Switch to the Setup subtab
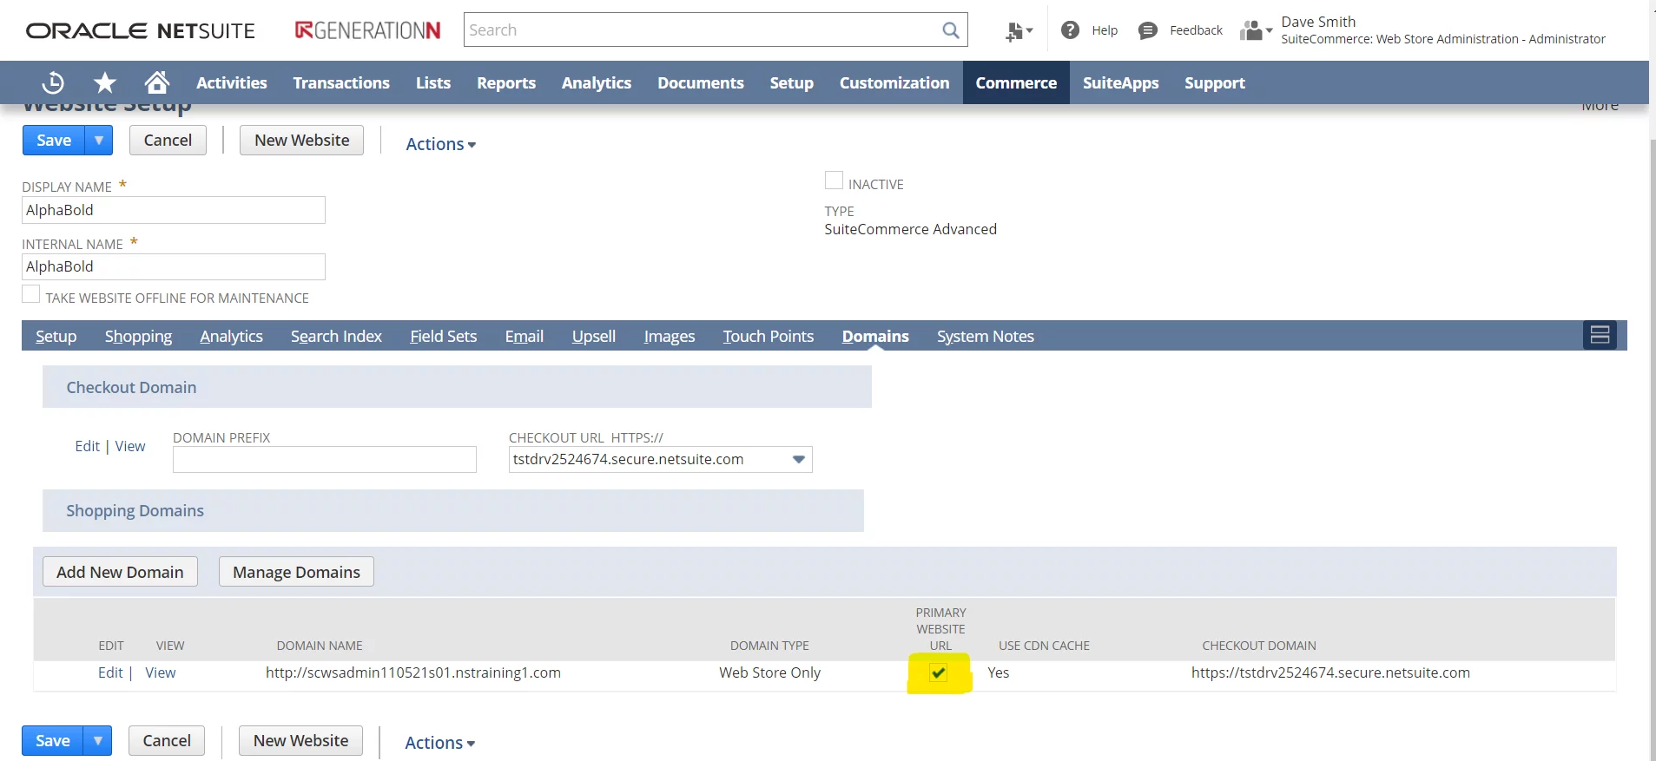The width and height of the screenshot is (1656, 761). tap(56, 336)
